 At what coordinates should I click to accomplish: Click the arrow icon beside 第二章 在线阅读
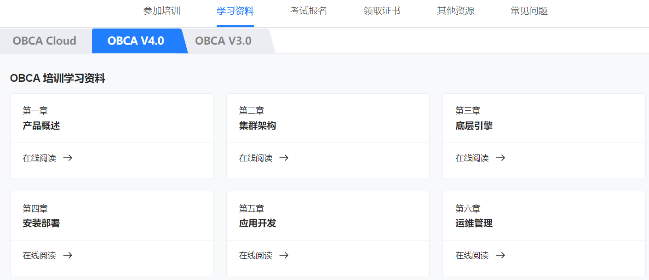pos(284,158)
